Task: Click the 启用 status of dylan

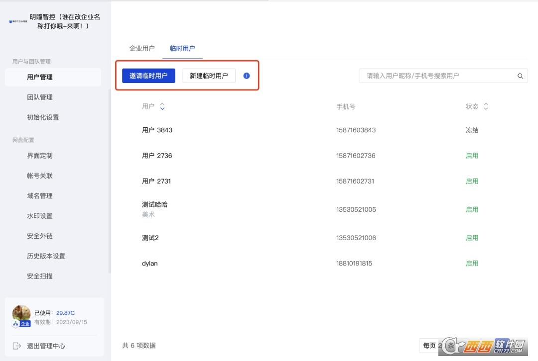Action: point(472,264)
